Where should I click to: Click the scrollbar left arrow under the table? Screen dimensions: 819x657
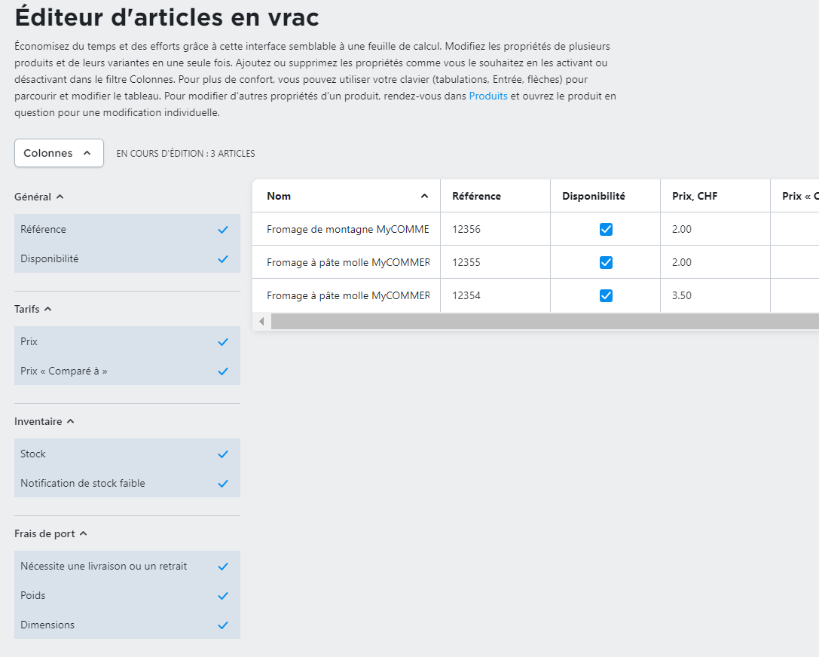(x=261, y=322)
